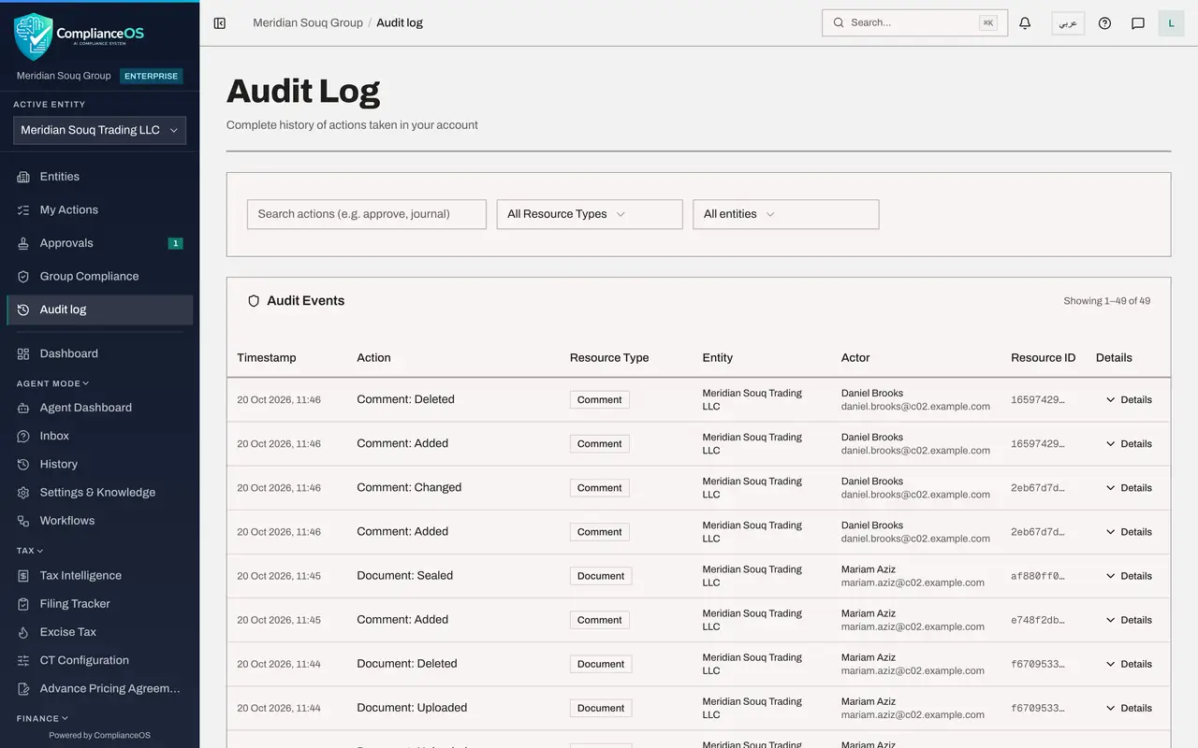Image resolution: width=1198 pixels, height=748 pixels.
Task: Click the Approvals stamp icon
Action: 23,243
